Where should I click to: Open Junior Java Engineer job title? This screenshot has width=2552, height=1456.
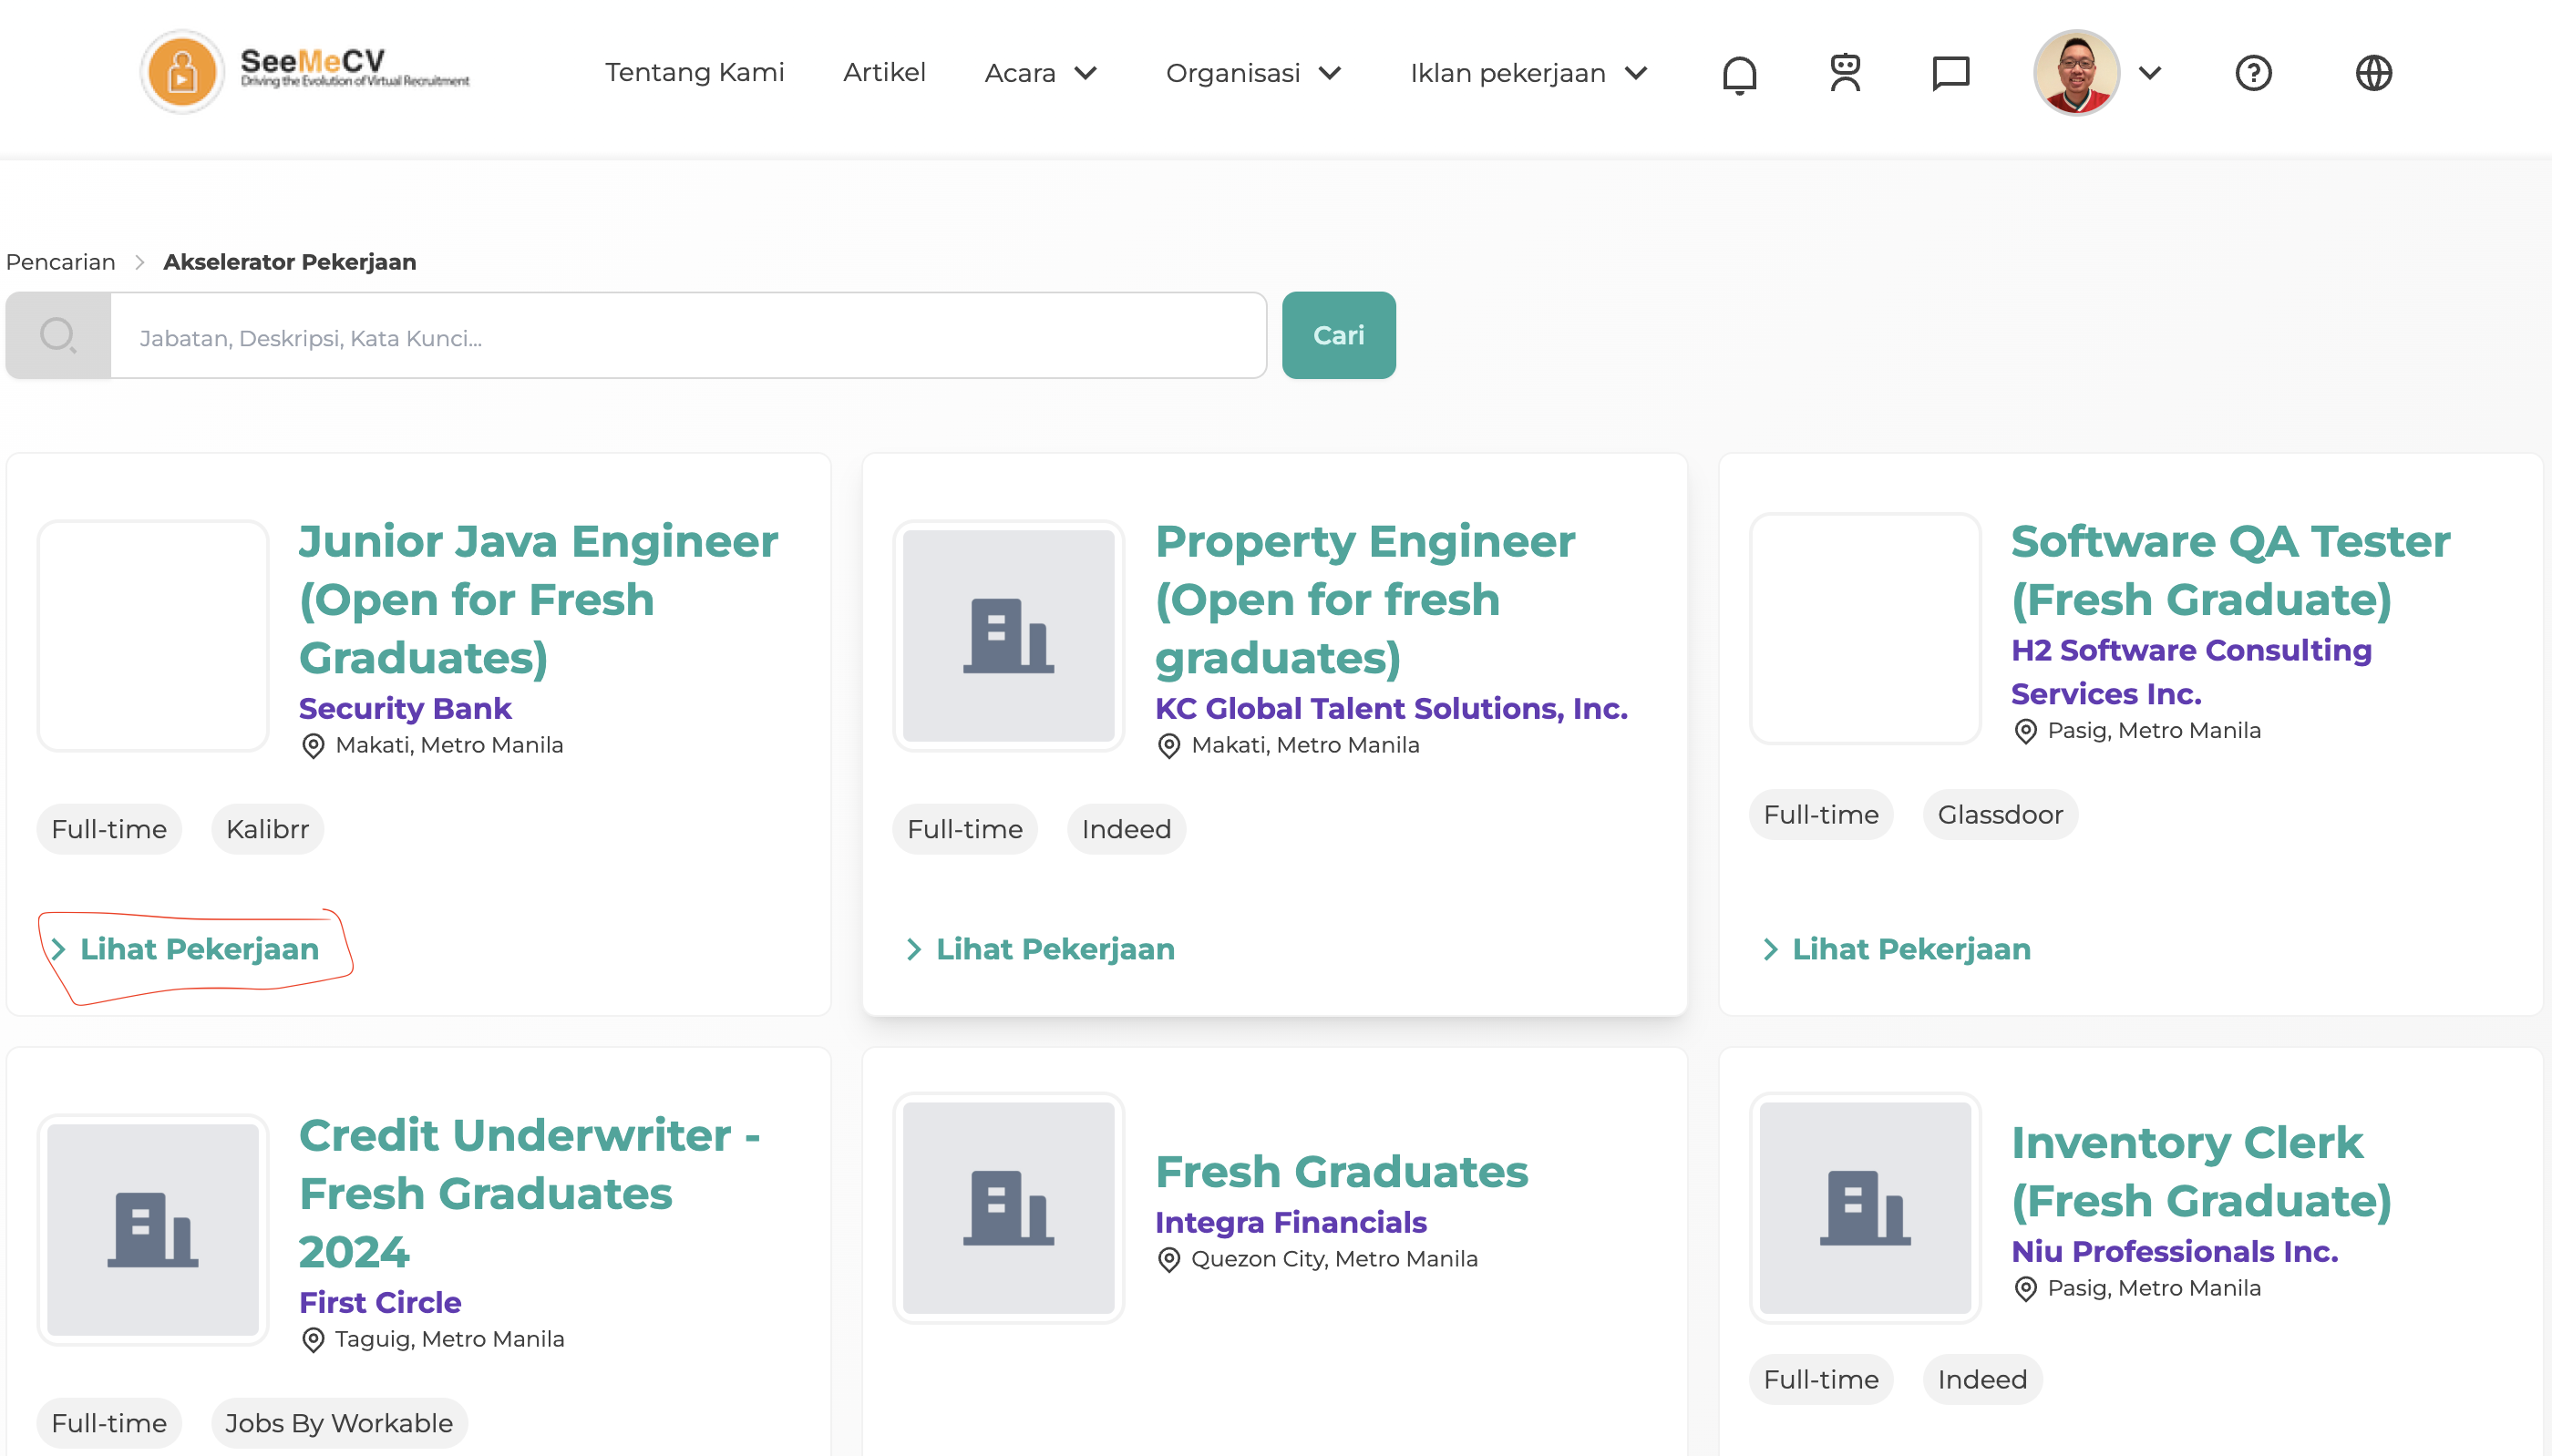point(538,599)
